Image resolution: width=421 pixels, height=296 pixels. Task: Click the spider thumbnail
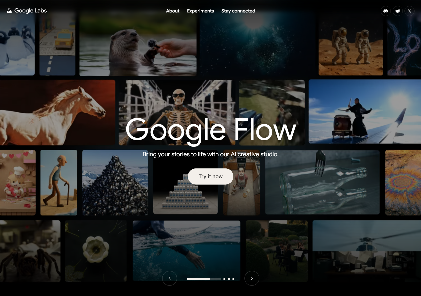pos(30,251)
